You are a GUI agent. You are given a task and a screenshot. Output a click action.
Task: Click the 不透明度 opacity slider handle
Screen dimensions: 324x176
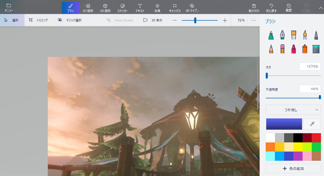click(320, 97)
